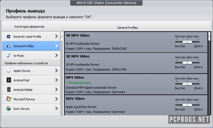Viewport: 213px width, 128px height.
Task: Click Standard MP4 digital multimedia format text
Action: coord(91,88)
